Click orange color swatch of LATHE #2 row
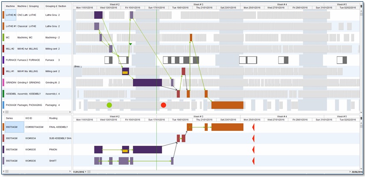365x177 pixels. pos(3,15)
